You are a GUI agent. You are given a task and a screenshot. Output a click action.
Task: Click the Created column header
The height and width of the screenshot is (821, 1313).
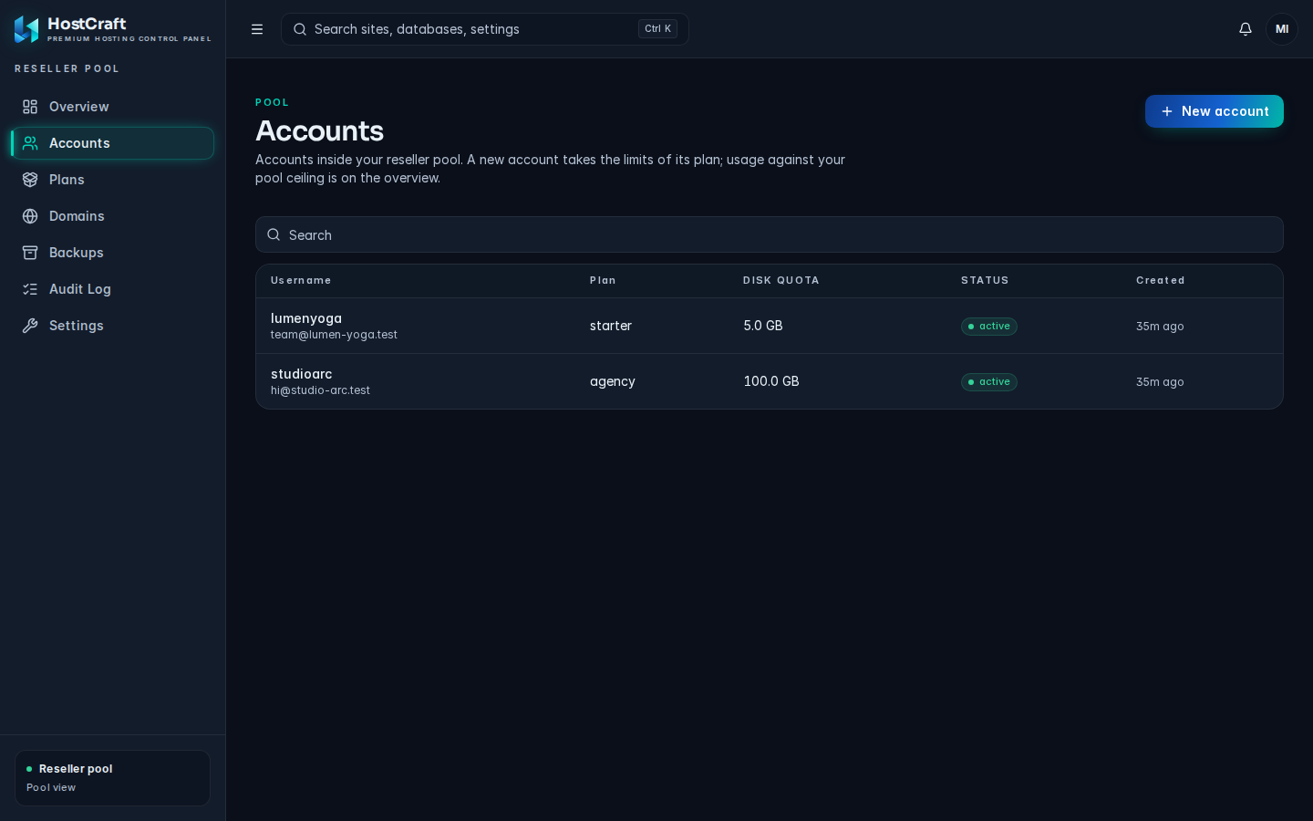(x=1161, y=280)
